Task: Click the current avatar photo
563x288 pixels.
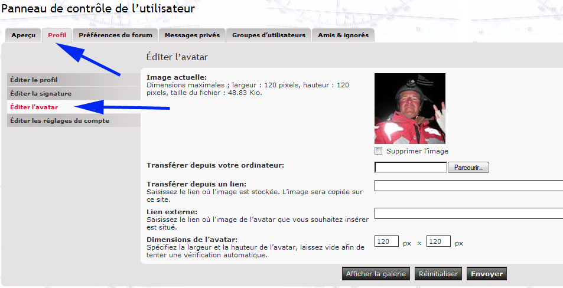Action: coord(409,109)
